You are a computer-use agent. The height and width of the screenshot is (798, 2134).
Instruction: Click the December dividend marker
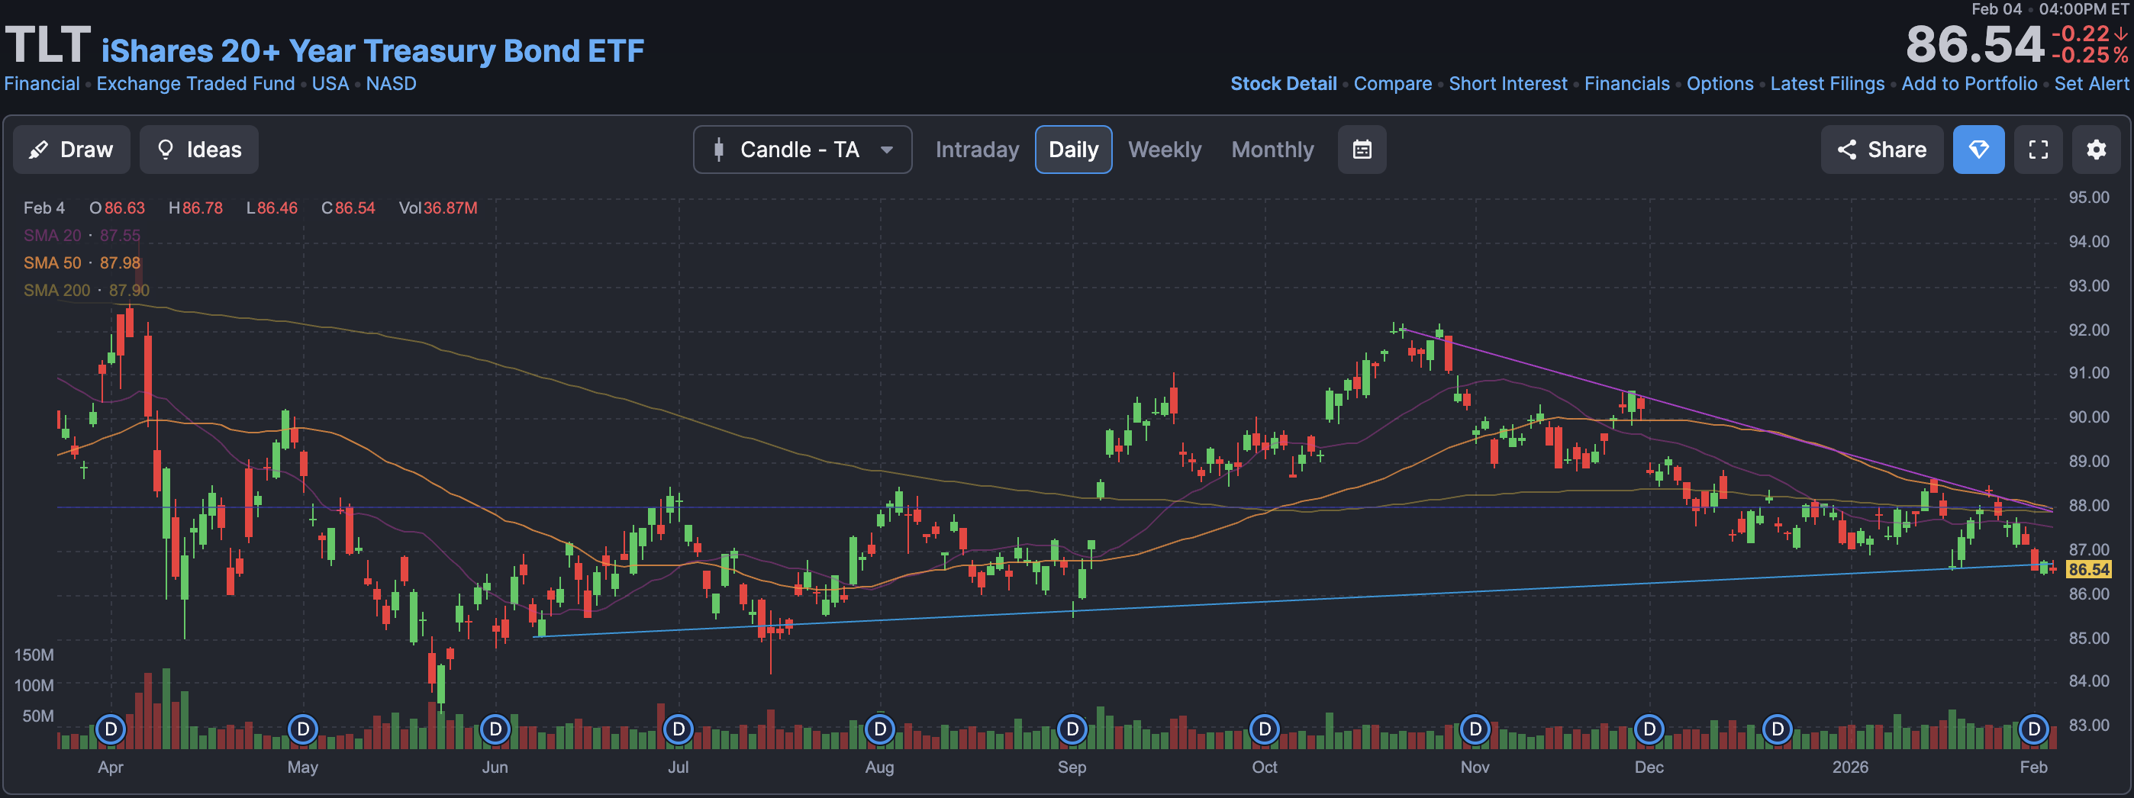1649,729
